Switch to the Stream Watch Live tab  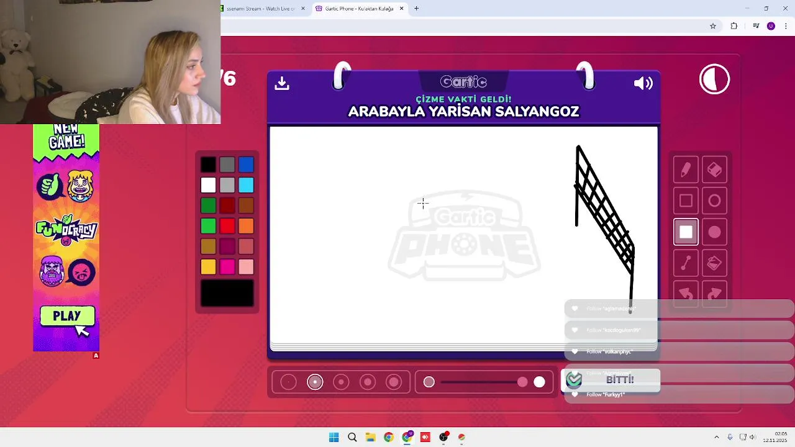(261, 9)
